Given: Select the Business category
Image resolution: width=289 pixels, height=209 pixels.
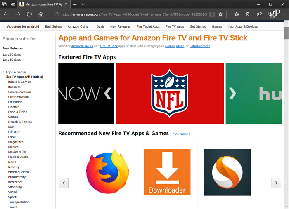Looking at the screenshot, I should [x=14, y=87].
